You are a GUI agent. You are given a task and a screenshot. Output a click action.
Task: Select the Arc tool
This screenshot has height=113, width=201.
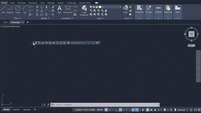click(x=25, y=9)
